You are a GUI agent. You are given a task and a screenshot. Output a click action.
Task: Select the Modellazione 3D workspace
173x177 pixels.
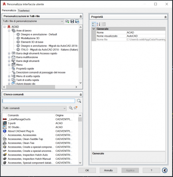[30, 38]
